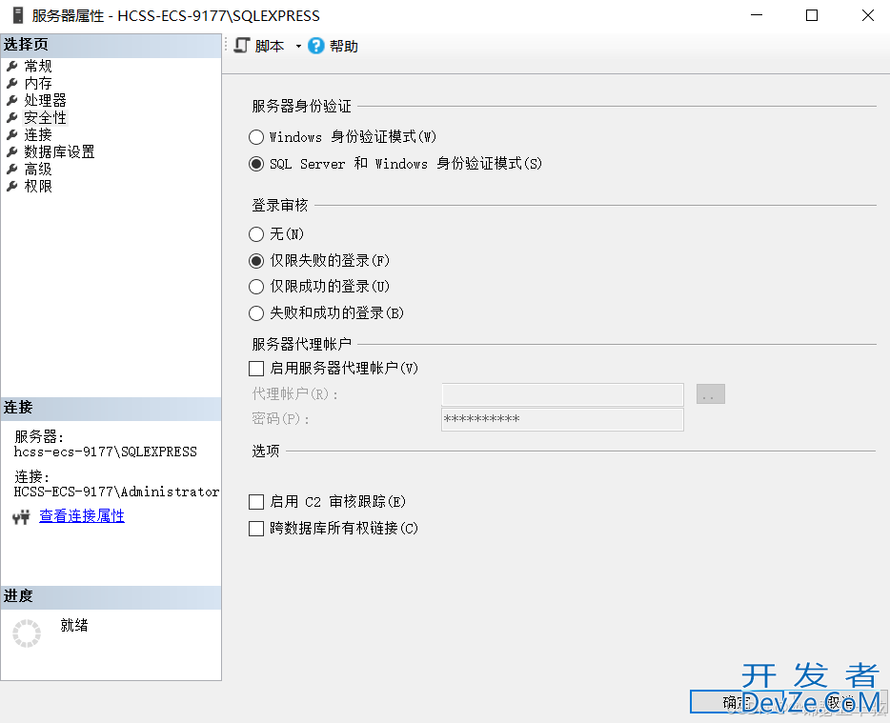Click wrench icon next to 数据库设置
Image resolution: width=890 pixels, height=723 pixels.
[x=12, y=151]
